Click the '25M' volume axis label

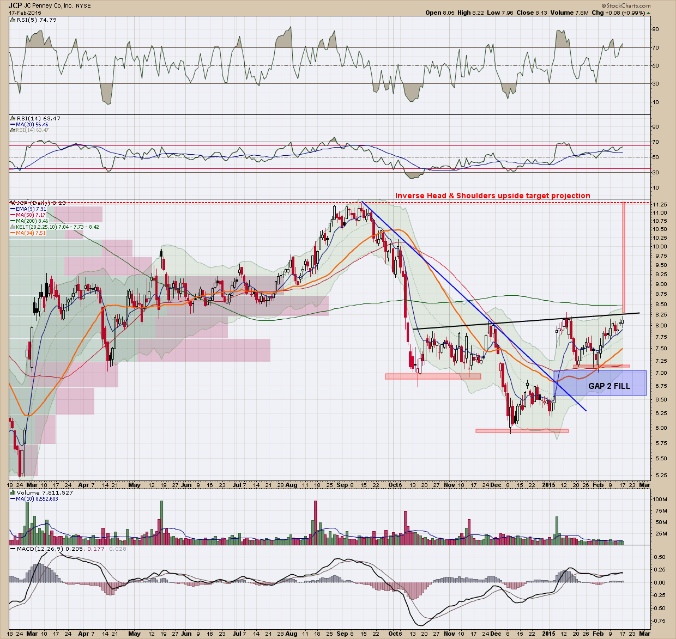click(661, 533)
